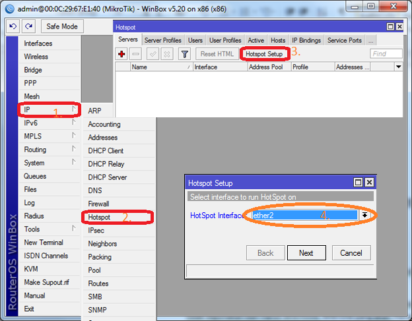Click the HotSpot Interface ether2 field
The image size is (412, 321).
(x=305, y=216)
